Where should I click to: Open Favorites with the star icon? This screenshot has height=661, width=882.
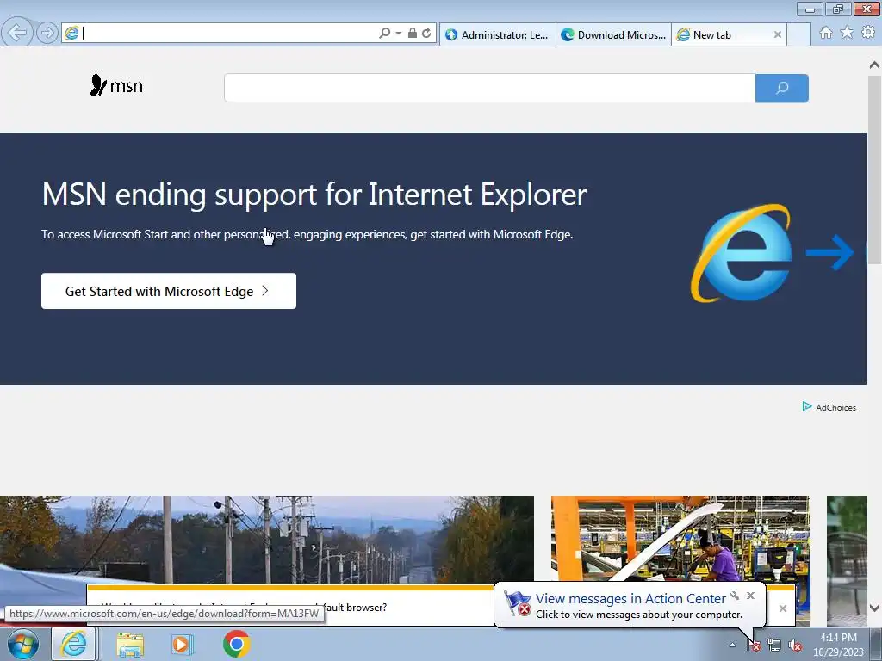tap(847, 33)
